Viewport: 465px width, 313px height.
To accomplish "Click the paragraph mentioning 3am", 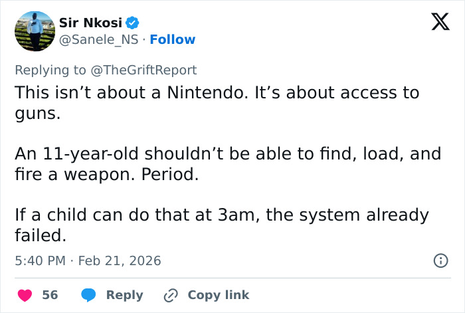I will [221, 225].
